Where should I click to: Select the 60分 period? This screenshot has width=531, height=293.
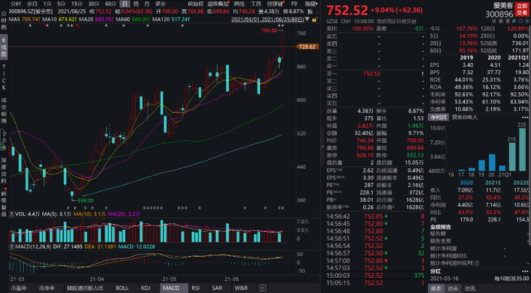pos(111,4)
